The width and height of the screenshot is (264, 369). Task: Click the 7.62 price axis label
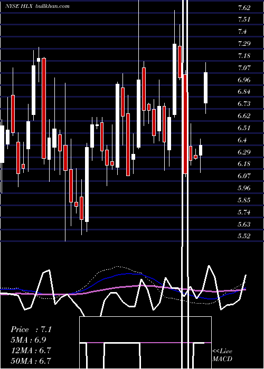tap(244, 8)
